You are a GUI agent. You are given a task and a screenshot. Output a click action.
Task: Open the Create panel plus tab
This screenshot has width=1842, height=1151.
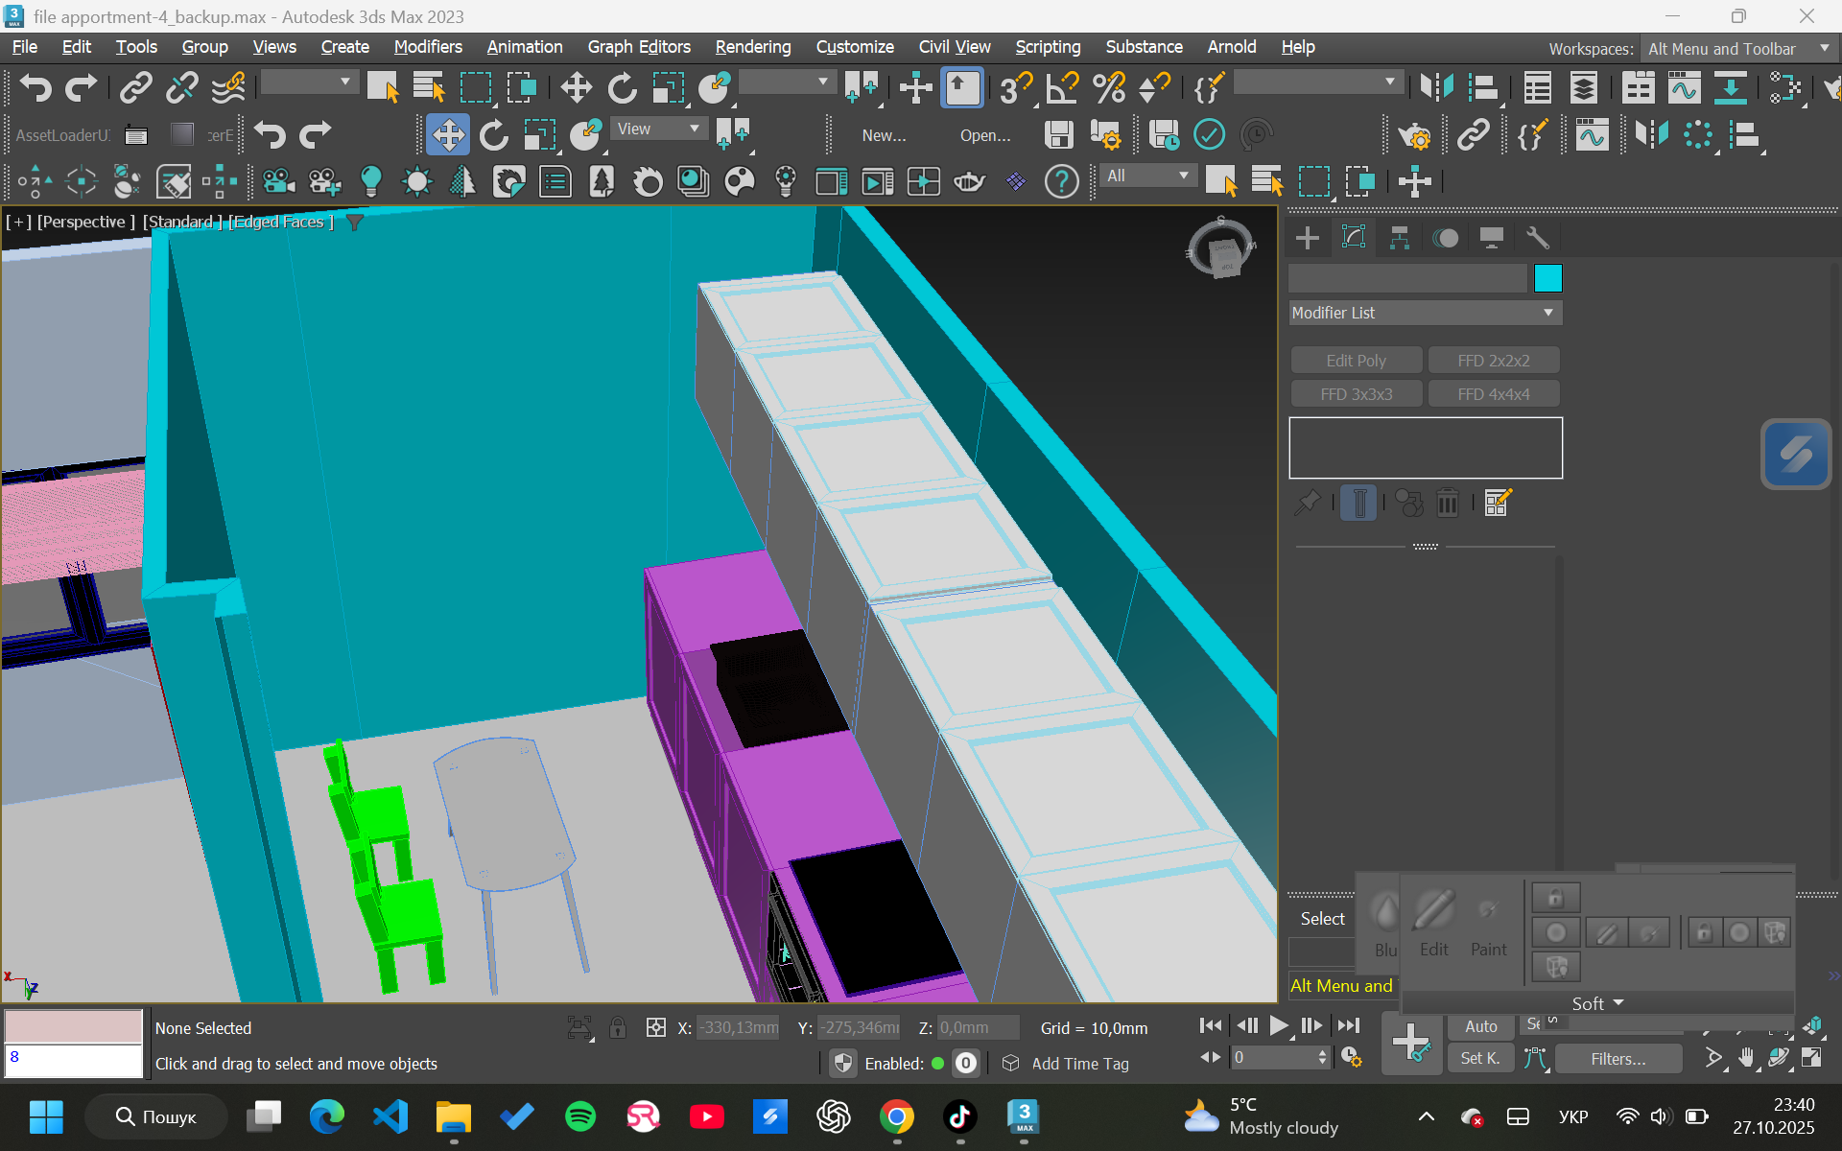(x=1307, y=238)
